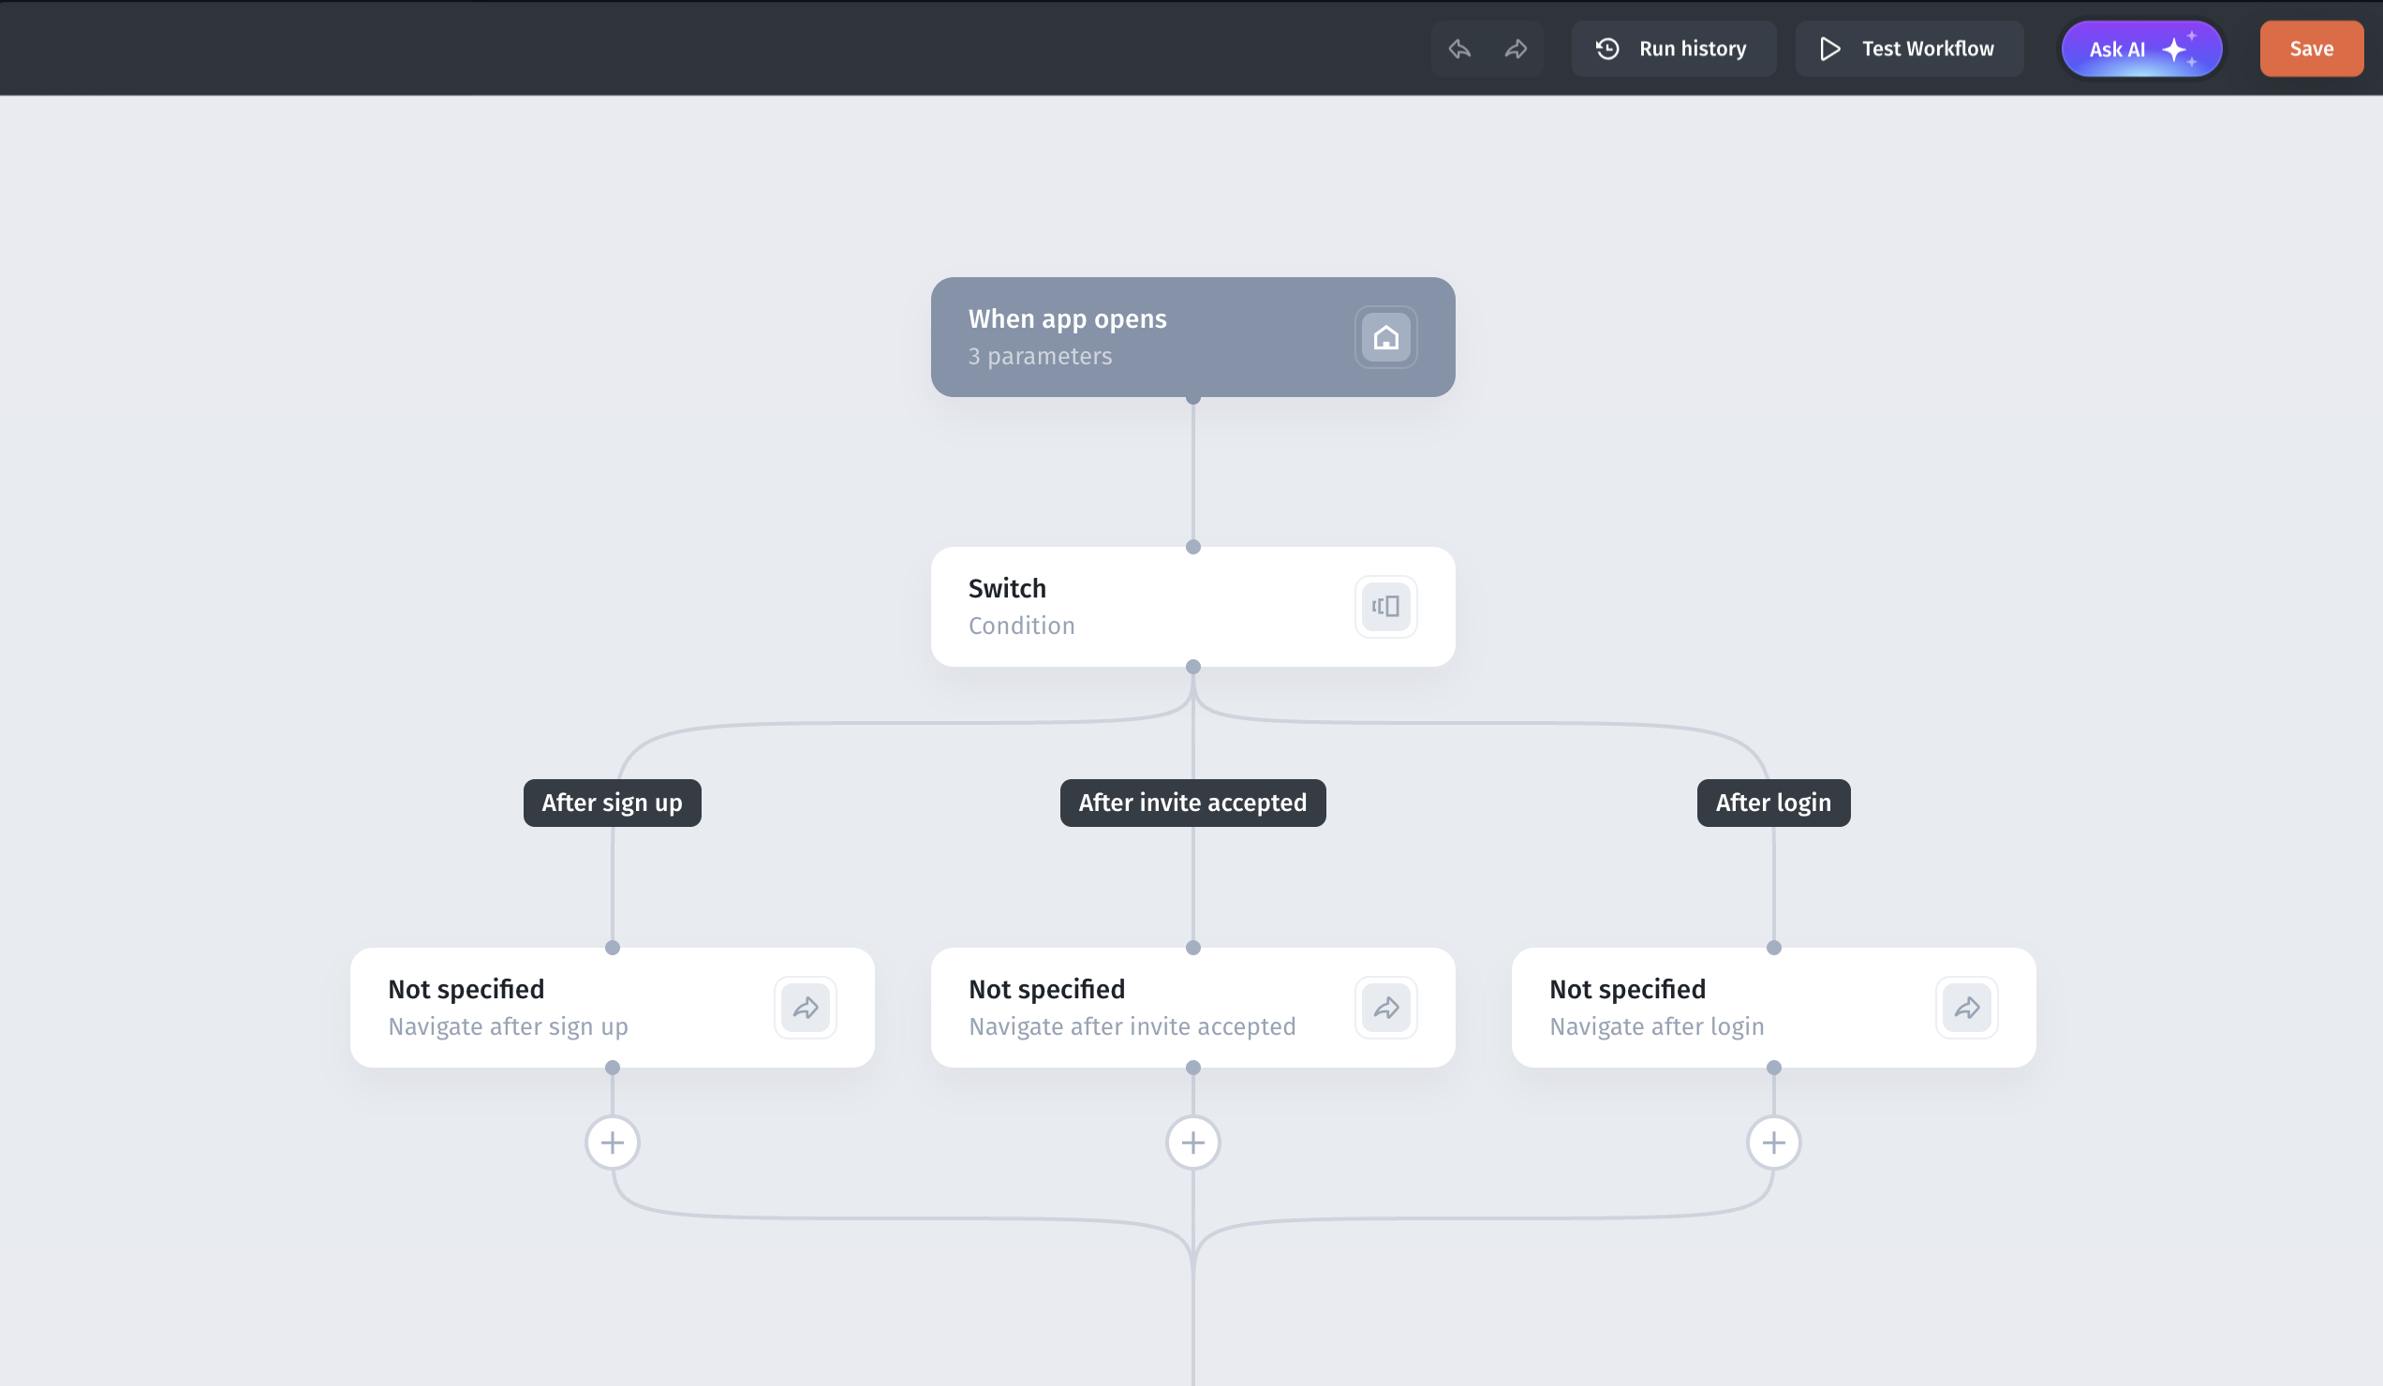Click the home icon on trigger node
This screenshot has width=2383, height=1386.
pos(1385,337)
